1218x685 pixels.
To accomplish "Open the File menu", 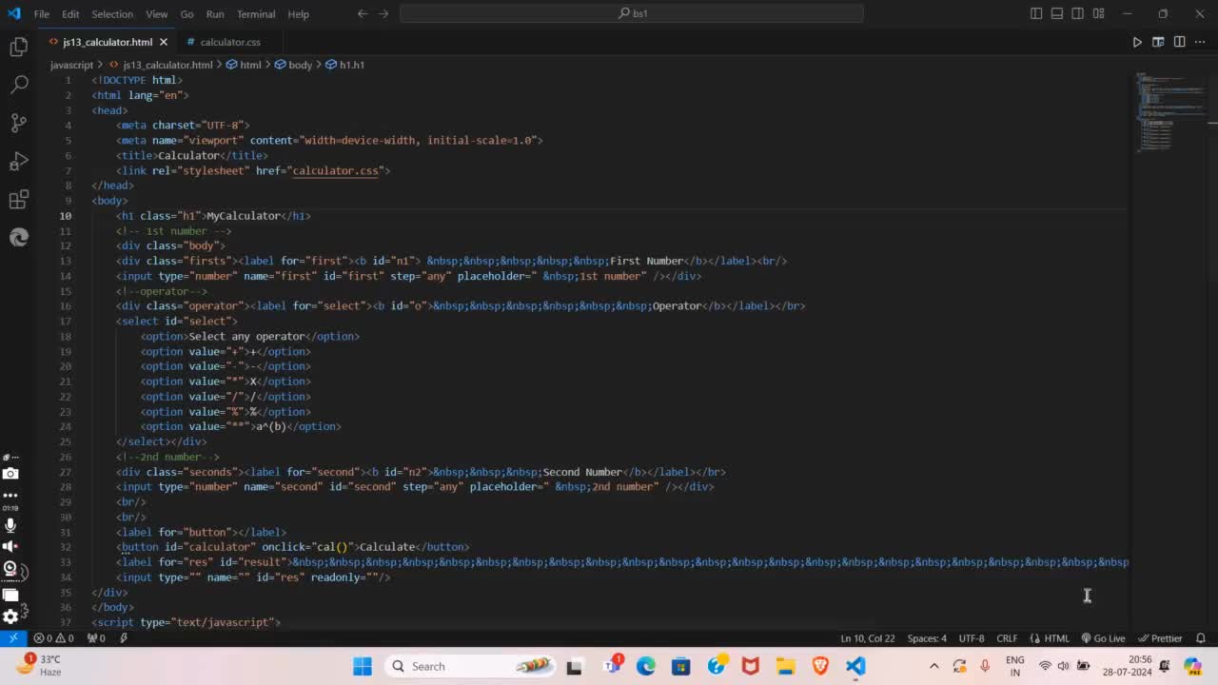I will 42,14.
